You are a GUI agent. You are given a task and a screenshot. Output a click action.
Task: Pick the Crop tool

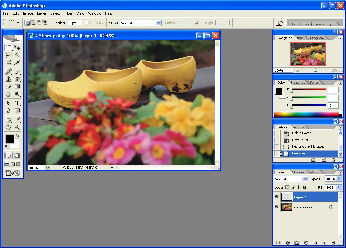(8, 62)
